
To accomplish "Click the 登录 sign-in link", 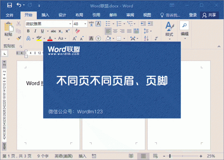I will 193,15.
